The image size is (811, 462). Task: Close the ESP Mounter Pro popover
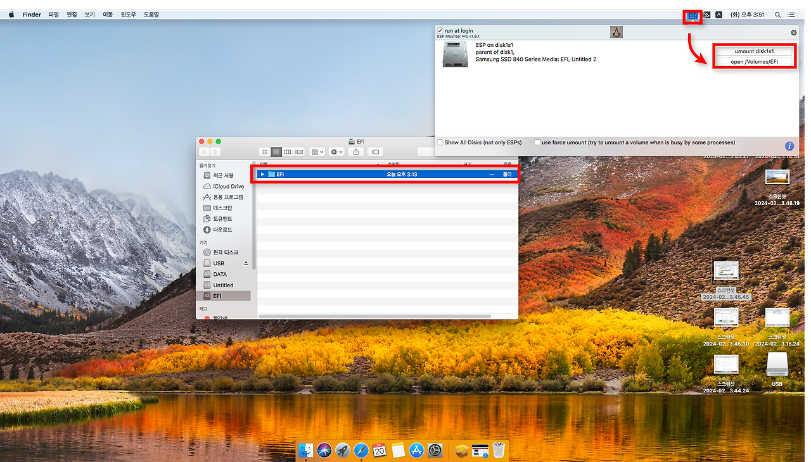point(793,32)
